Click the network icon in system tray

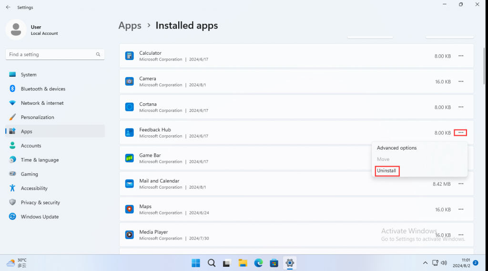click(x=435, y=263)
